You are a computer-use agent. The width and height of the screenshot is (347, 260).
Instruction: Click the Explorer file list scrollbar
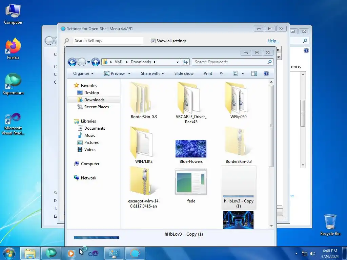(271, 126)
